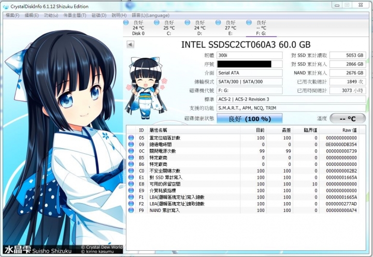This screenshot has height=257, width=373.
Task: Click status orb of attribute F2
Action: tap(131, 204)
